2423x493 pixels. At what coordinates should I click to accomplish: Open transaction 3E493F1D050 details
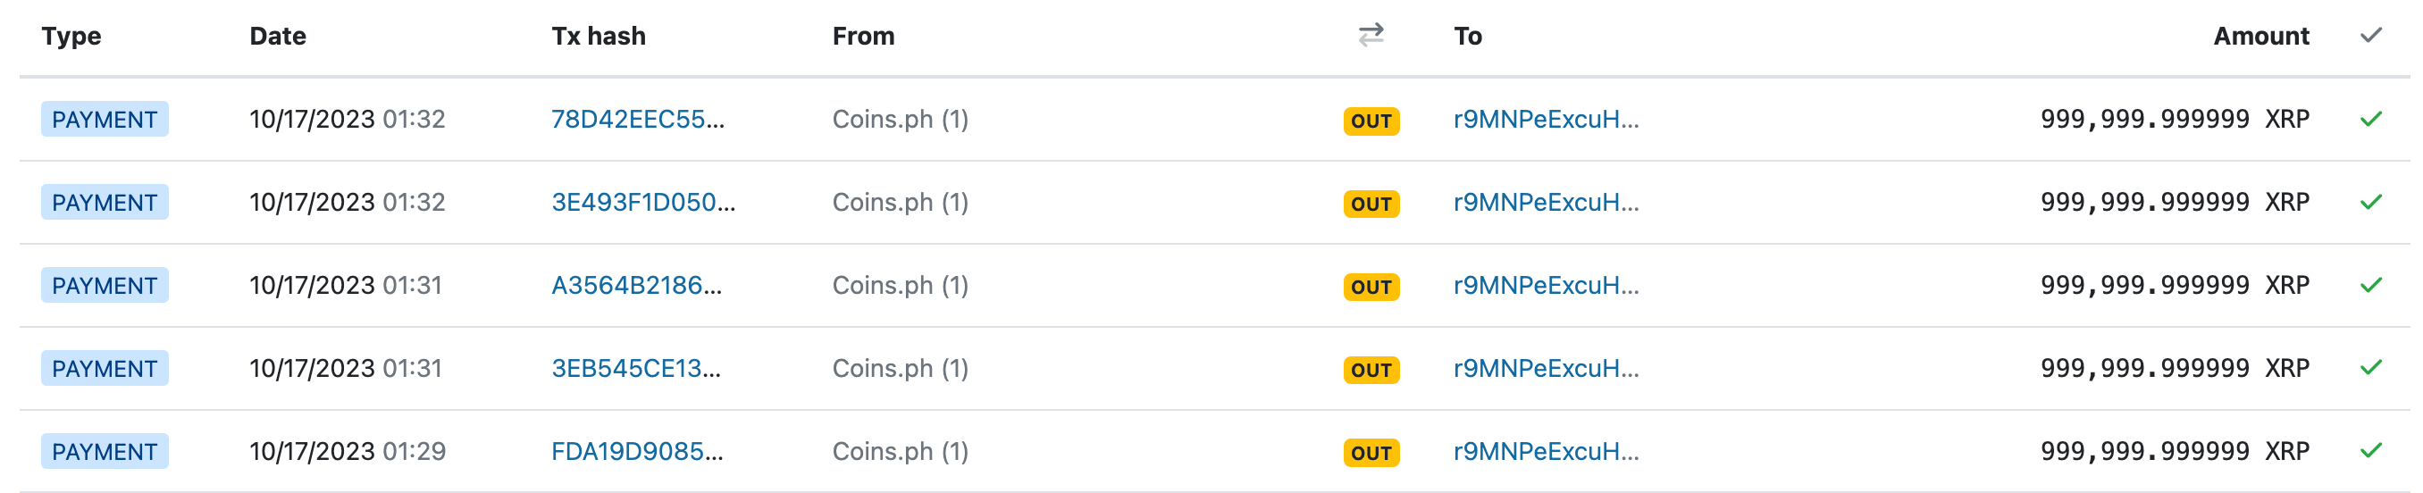click(642, 202)
